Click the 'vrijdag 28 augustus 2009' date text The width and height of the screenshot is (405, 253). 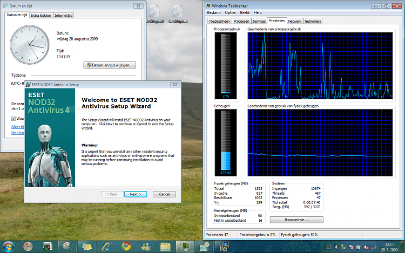[x=77, y=39]
